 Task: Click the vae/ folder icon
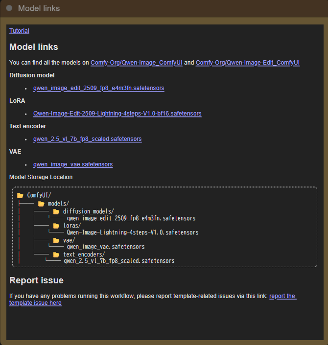click(x=56, y=240)
